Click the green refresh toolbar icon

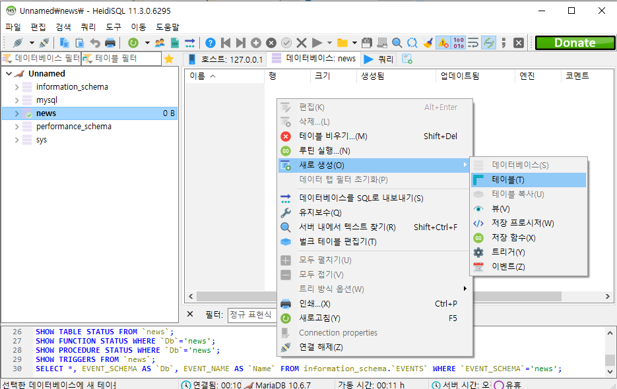click(x=133, y=43)
